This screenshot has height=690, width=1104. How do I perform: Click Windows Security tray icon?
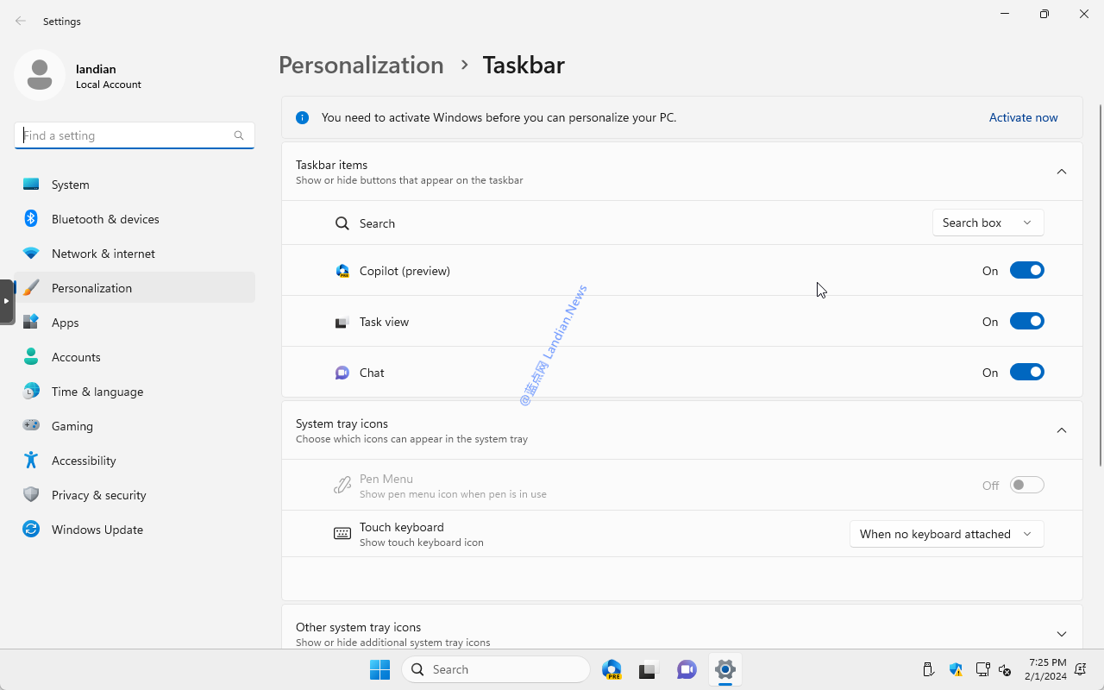click(x=956, y=669)
